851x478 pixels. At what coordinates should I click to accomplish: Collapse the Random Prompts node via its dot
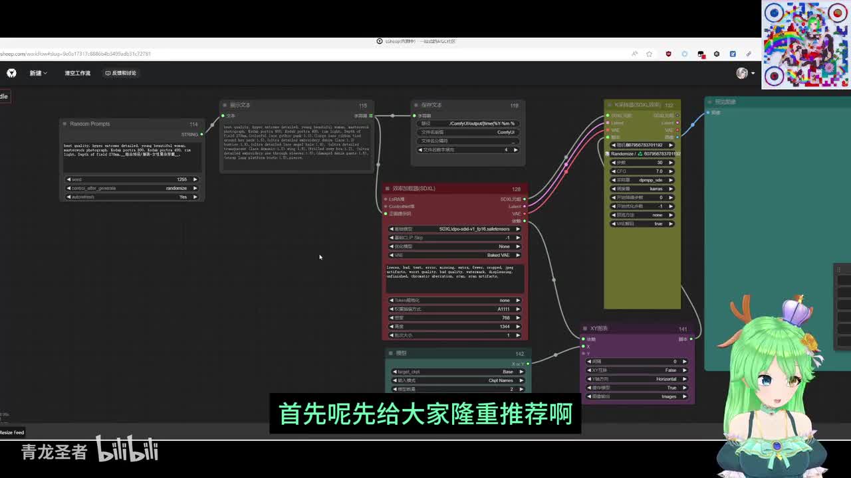pos(65,124)
